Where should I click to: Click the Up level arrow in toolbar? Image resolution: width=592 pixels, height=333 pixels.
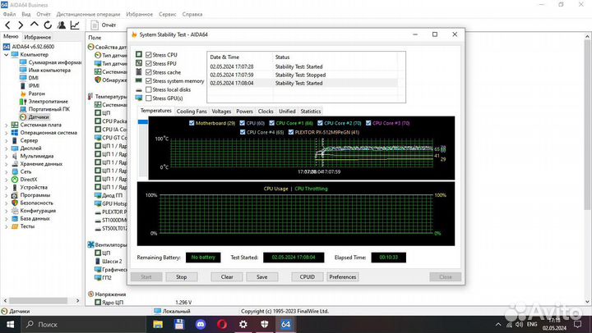34,25
